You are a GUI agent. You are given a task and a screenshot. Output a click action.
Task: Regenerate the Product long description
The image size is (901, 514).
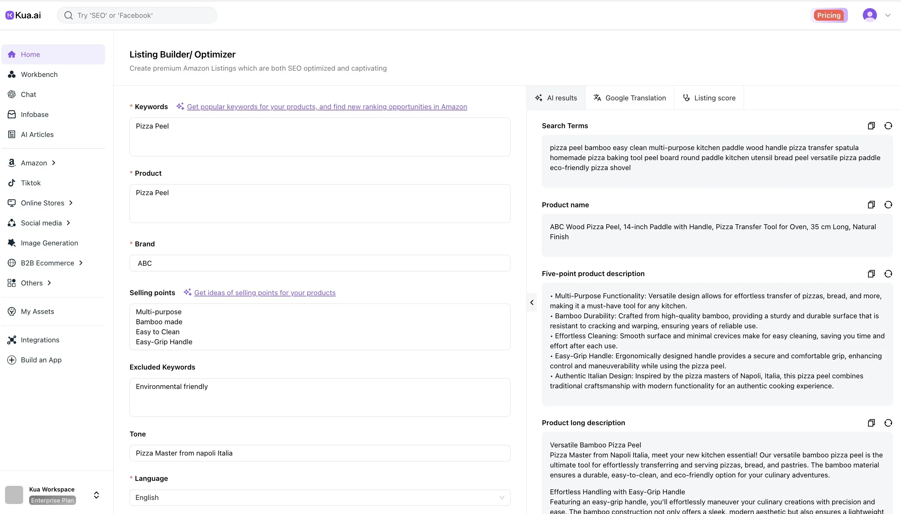pos(889,423)
